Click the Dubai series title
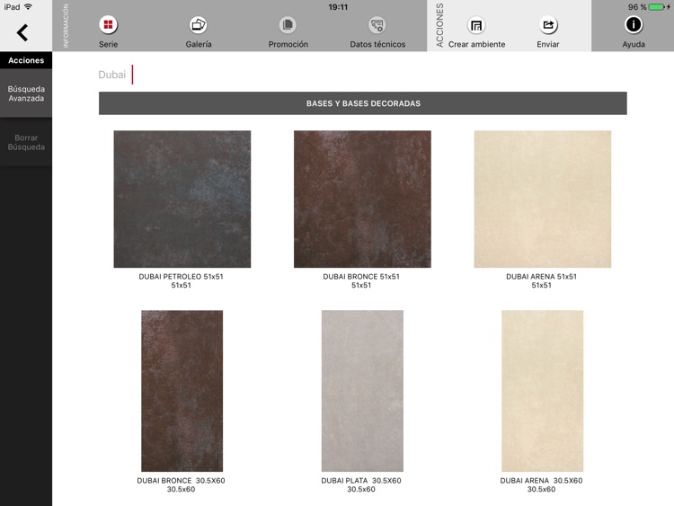The width and height of the screenshot is (674, 506). (112, 75)
